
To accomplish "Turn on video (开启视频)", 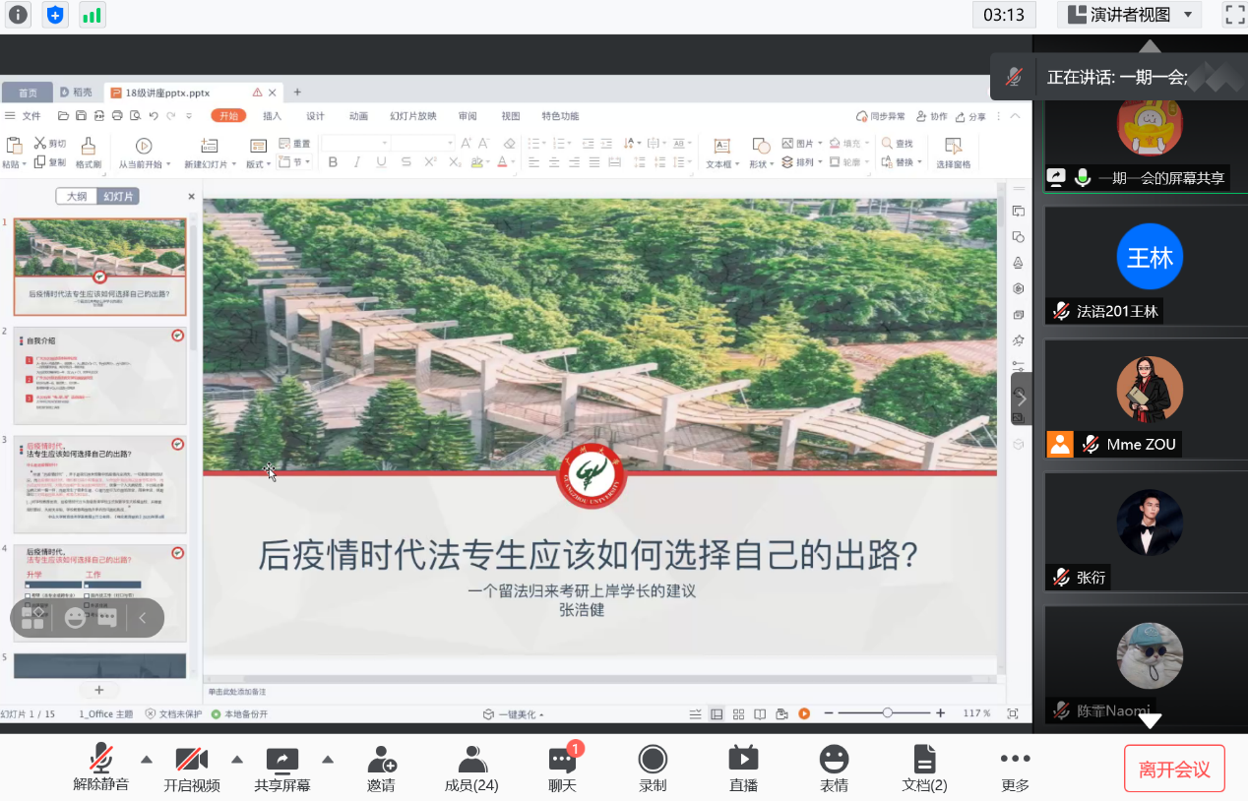I will [191, 768].
